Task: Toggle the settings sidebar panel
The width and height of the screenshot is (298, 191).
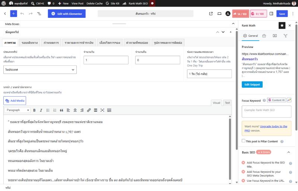Action: (x=272, y=14)
